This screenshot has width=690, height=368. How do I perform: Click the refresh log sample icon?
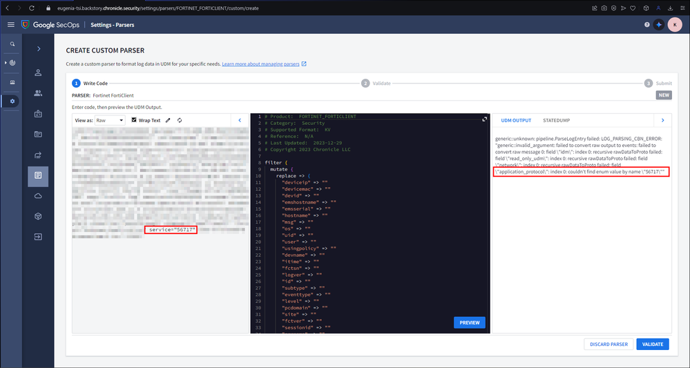pos(180,120)
